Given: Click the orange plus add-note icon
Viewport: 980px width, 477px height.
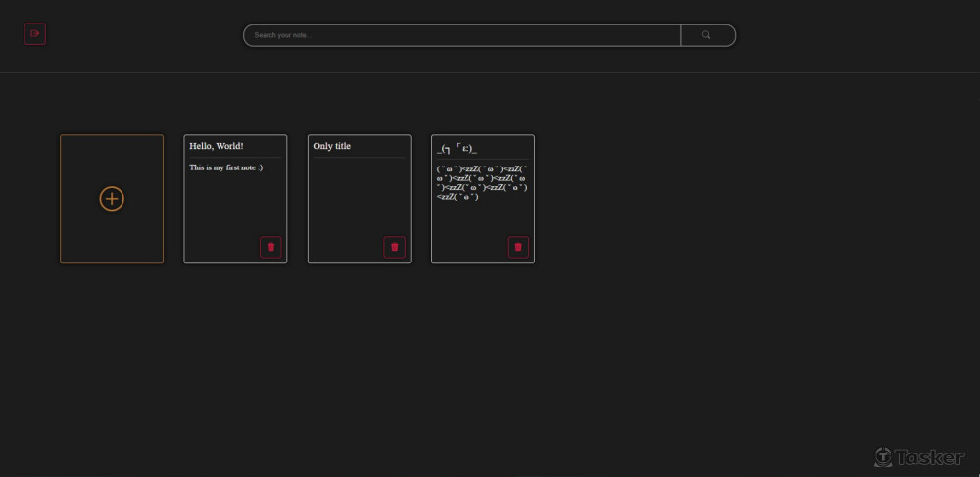Looking at the screenshot, I should (112, 199).
